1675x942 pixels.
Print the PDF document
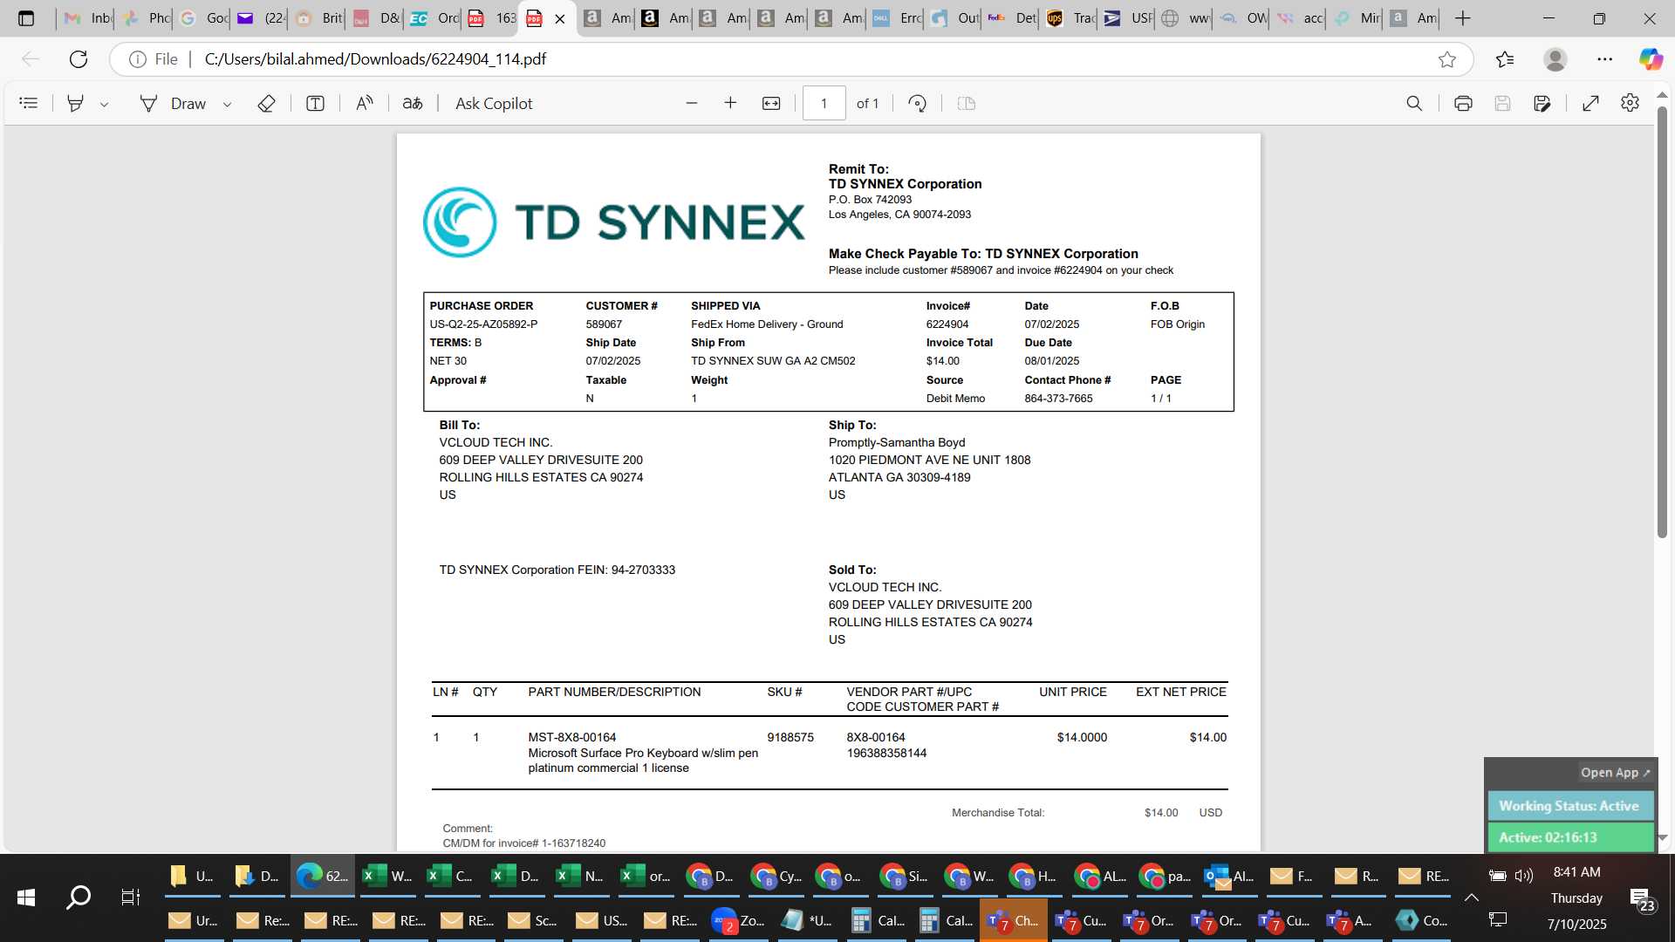[x=1463, y=103]
